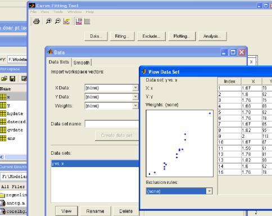Viewport: 272px width, 216px height.
Task: Select the gvdate variable icon
Action: [3, 130]
